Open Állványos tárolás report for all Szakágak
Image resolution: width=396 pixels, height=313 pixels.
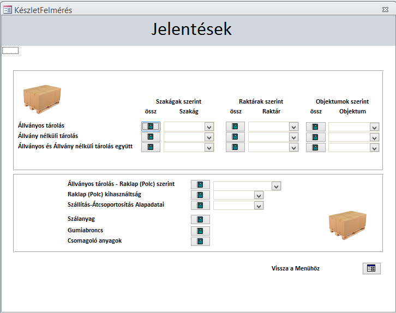[151, 127]
